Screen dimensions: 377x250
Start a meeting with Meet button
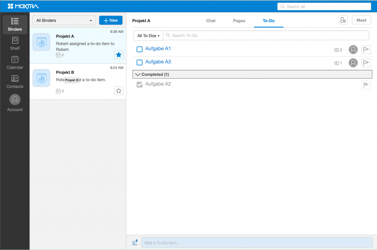[x=362, y=20]
